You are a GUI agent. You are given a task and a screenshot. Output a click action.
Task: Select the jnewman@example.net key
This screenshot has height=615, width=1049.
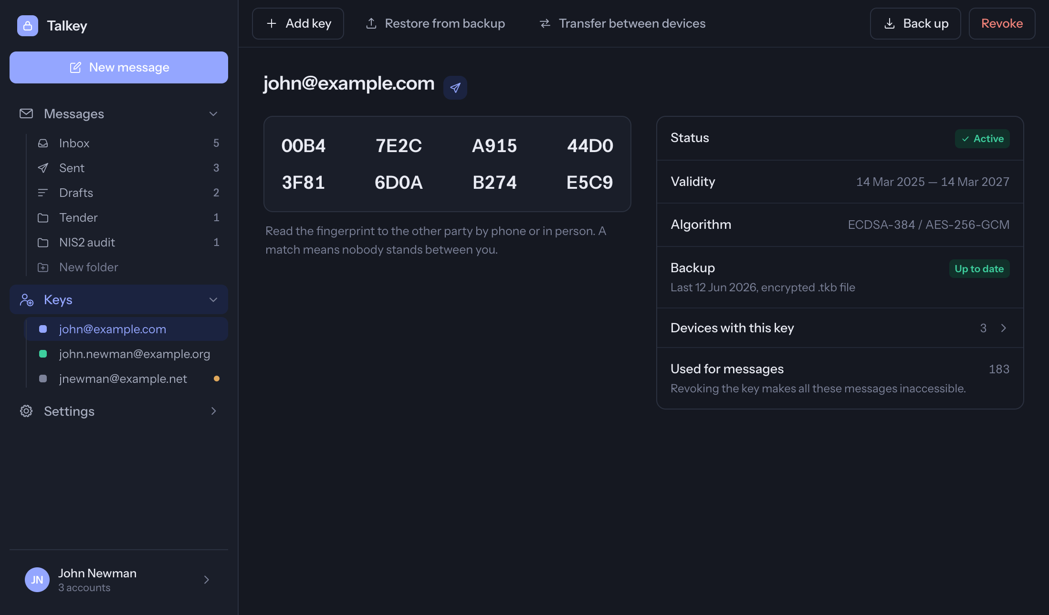pos(127,379)
